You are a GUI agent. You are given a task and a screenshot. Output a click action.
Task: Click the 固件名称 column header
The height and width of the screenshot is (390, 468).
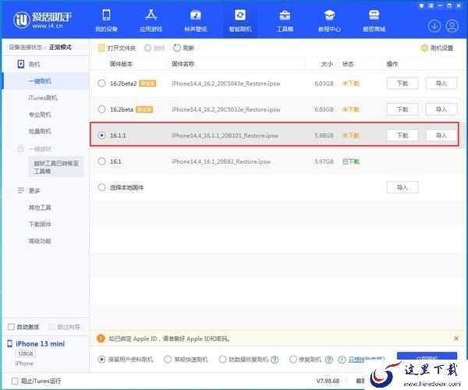click(183, 64)
